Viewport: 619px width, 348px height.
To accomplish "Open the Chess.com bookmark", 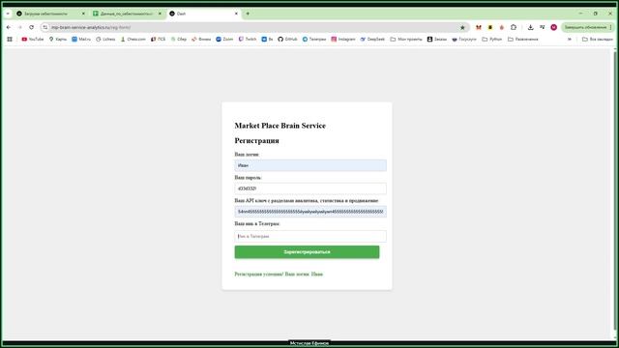I will [133, 39].
